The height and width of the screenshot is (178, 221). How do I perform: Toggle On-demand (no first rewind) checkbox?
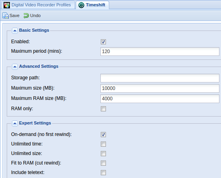(x=103, y=135)
